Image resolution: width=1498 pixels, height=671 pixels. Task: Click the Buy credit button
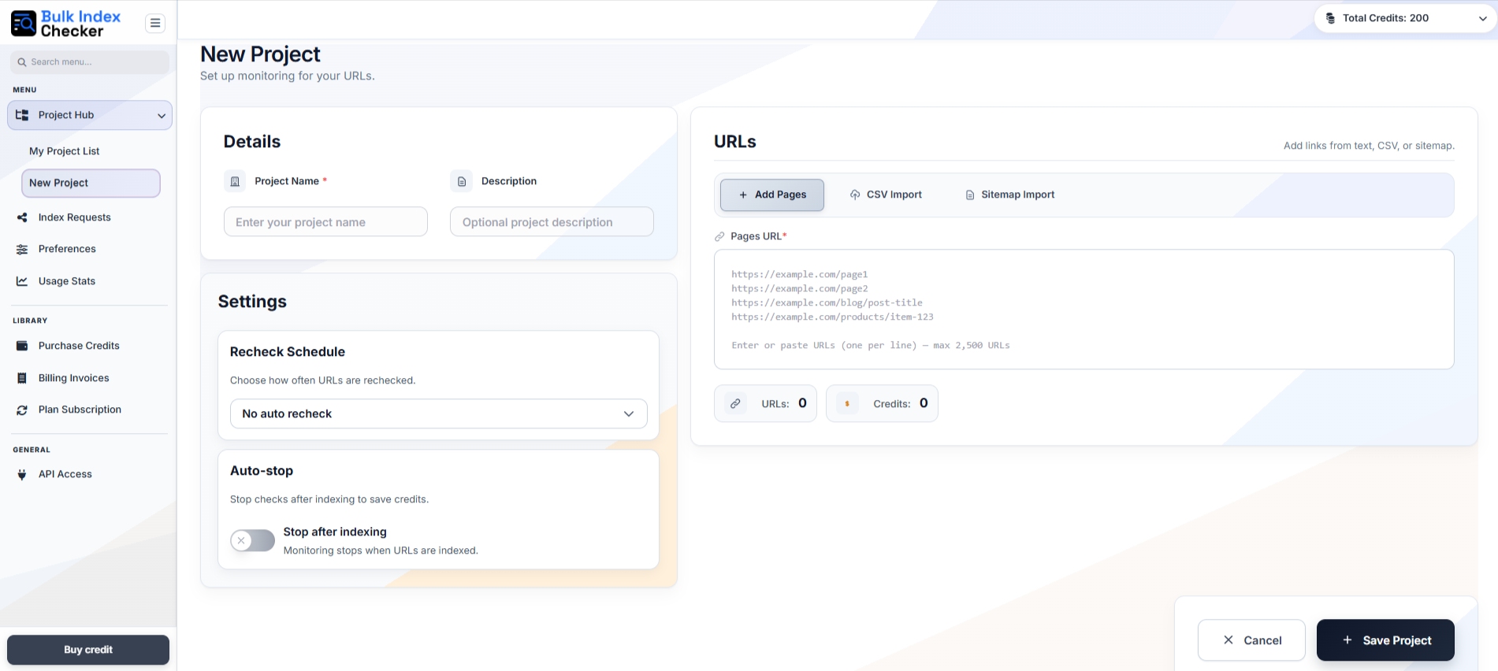click(88, 650)
